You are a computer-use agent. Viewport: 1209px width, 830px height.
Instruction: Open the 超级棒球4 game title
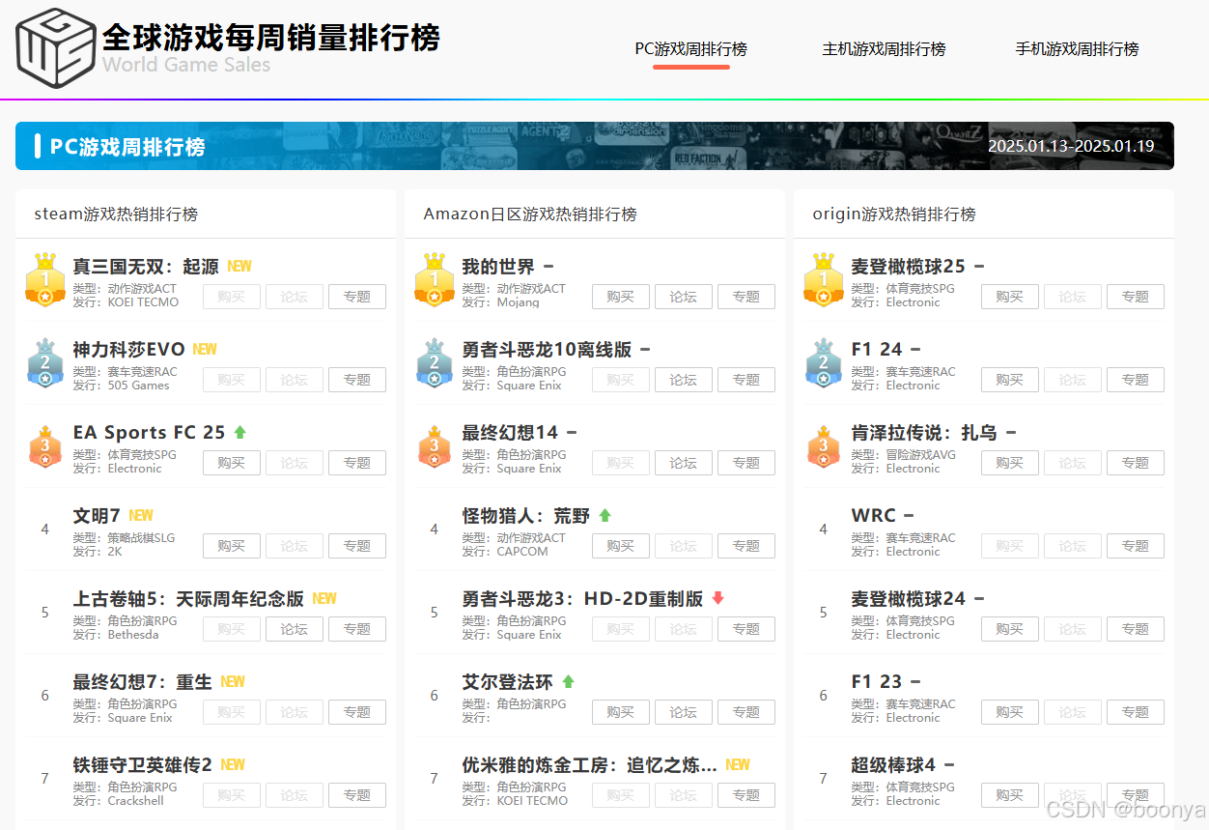pos(893,765)
